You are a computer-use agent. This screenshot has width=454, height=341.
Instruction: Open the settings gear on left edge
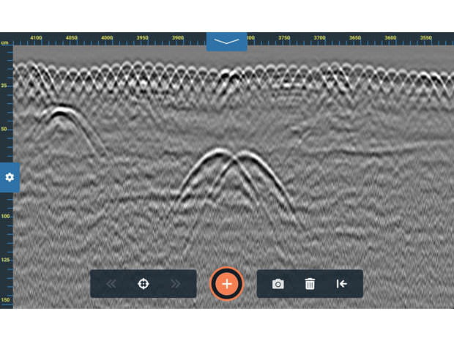coord(9,177)
